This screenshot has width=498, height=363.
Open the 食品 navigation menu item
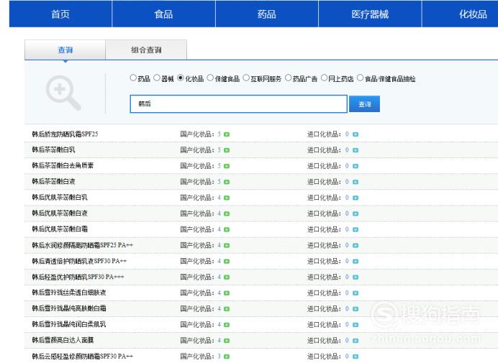click(163, 14)
